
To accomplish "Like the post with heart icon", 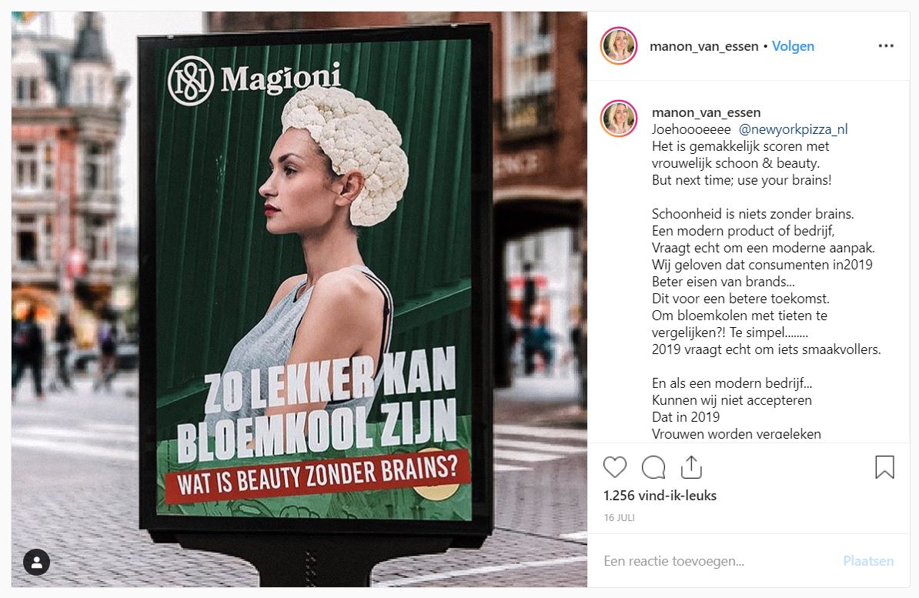I will point(615,467).
